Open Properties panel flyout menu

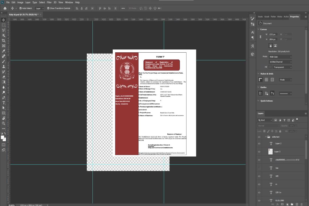pos(306,17)
